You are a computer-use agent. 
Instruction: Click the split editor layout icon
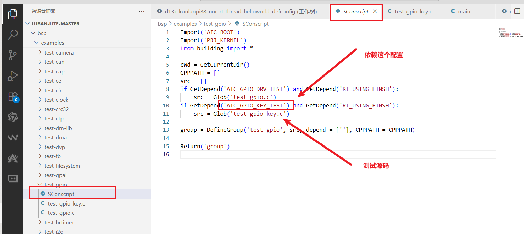click(x=517, y=11)
